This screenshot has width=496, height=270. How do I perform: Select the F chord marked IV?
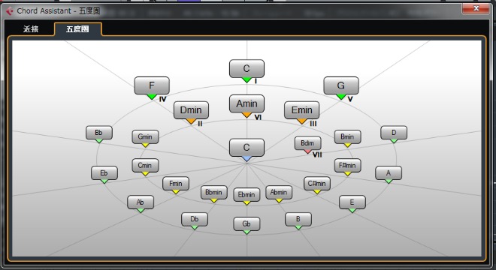pos(152,85)
